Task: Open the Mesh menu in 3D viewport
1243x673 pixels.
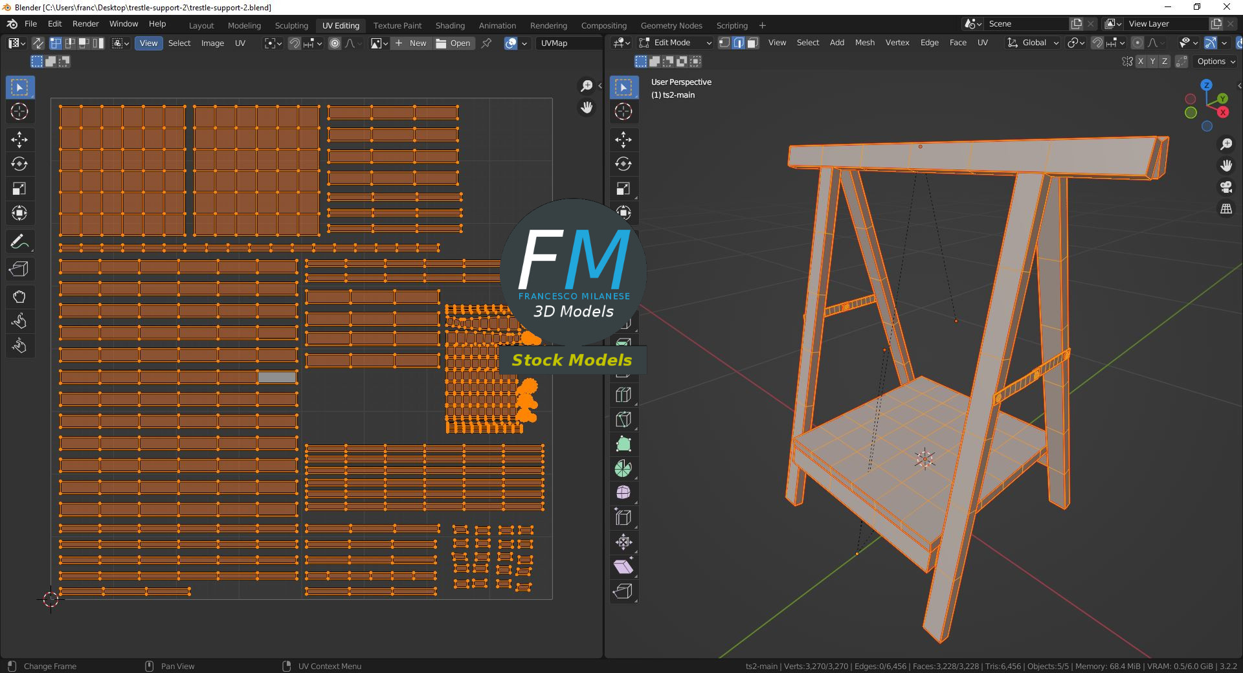Action: coord(864,43)
